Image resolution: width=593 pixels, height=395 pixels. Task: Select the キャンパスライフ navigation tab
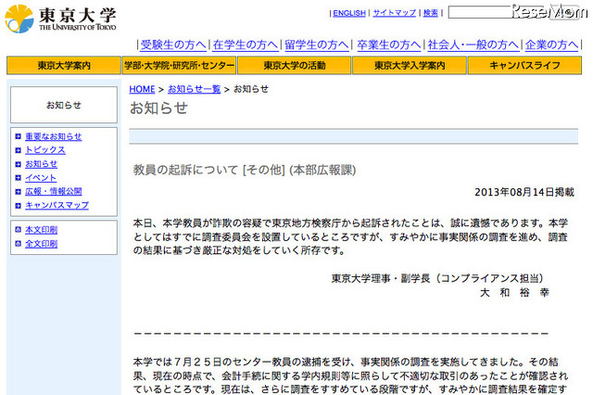click(x=524, y=66)
